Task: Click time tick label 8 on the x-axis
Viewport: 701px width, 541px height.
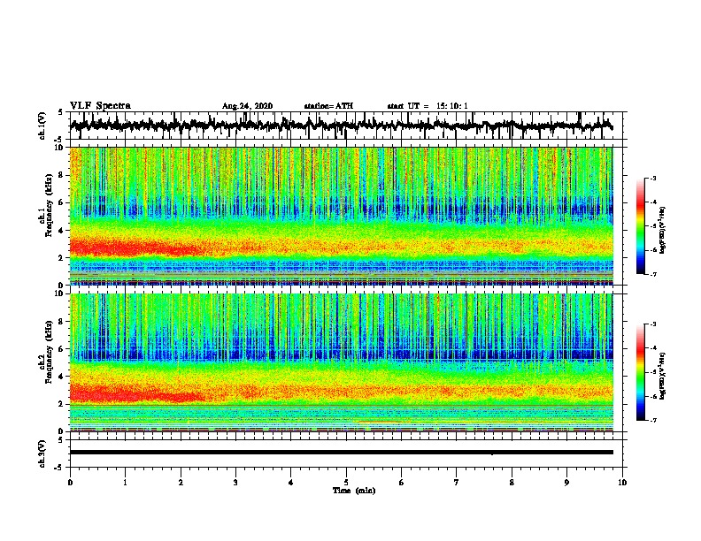Action: [512, 483]
